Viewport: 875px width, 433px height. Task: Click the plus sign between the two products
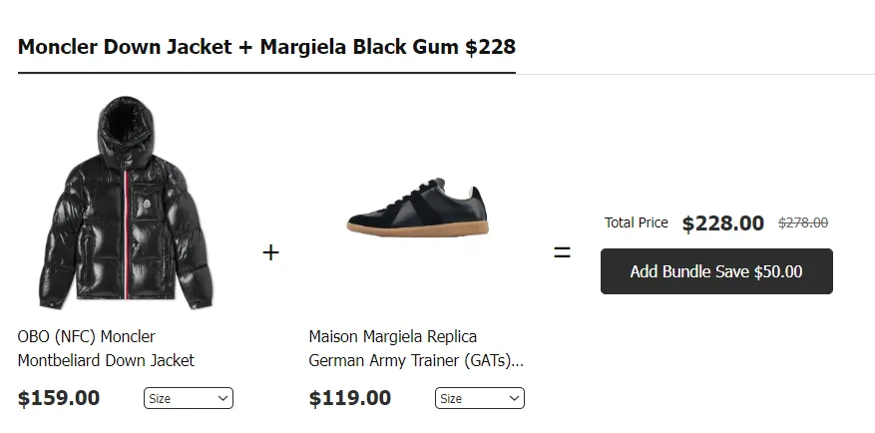click(x=270, y=252)
